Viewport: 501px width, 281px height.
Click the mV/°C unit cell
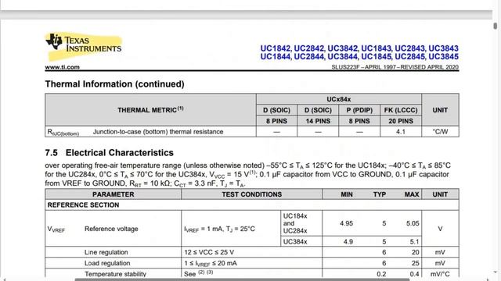440,274
